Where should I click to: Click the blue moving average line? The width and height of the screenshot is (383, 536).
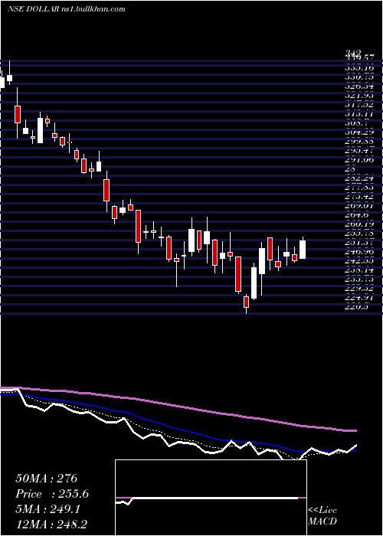pyautogui.click(x=178, y=429)
